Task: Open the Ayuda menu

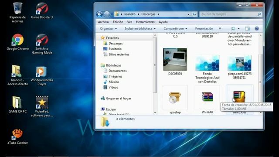Action: point(163,22)
